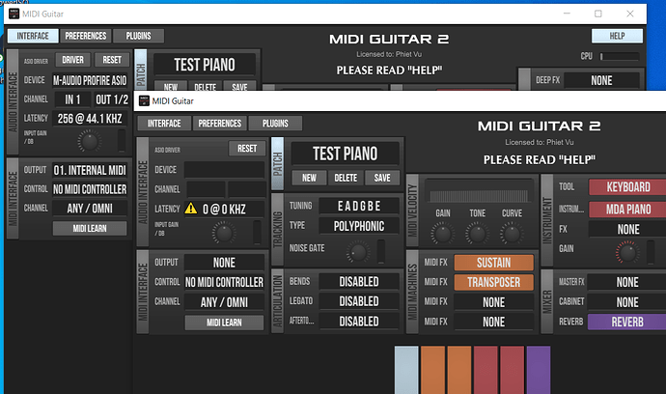This screenshot has height=394, width=666.
Task: Toggle the BENDS DISABLED setting
Action: tap(359, 281)
